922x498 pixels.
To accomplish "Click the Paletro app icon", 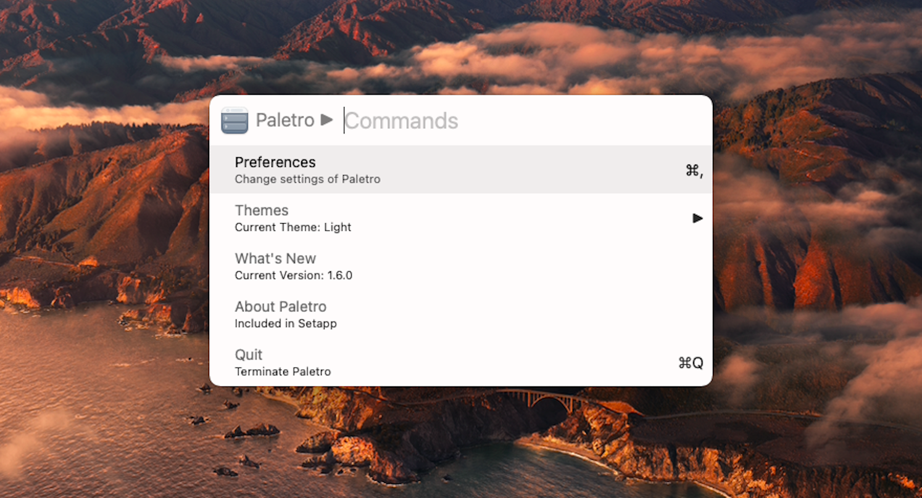I will pos(235,120).
